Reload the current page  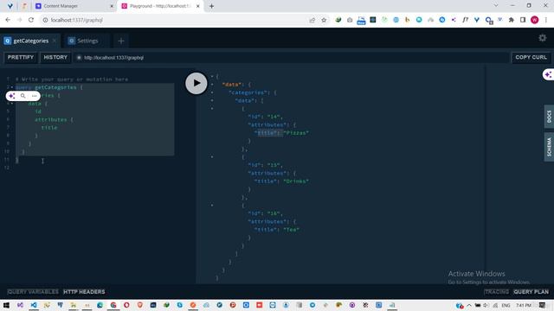coord(31,20)
